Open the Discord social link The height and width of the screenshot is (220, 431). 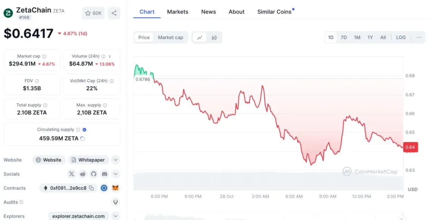pyautogui.click(x=105, y=174)
